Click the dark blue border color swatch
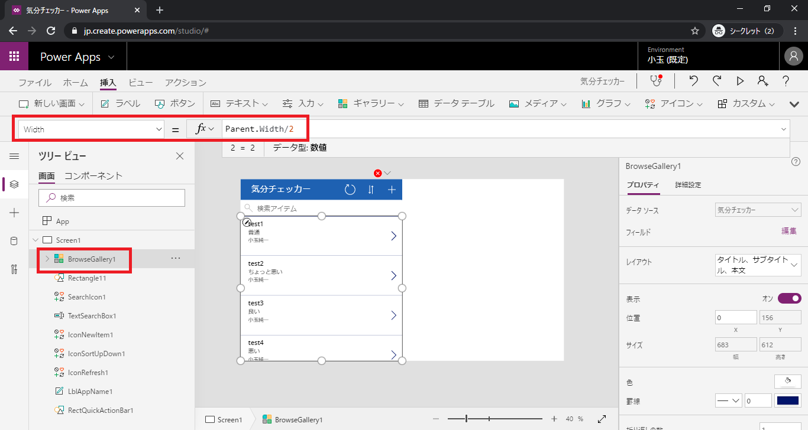The image size is (808, 430). tap(788, 400)
